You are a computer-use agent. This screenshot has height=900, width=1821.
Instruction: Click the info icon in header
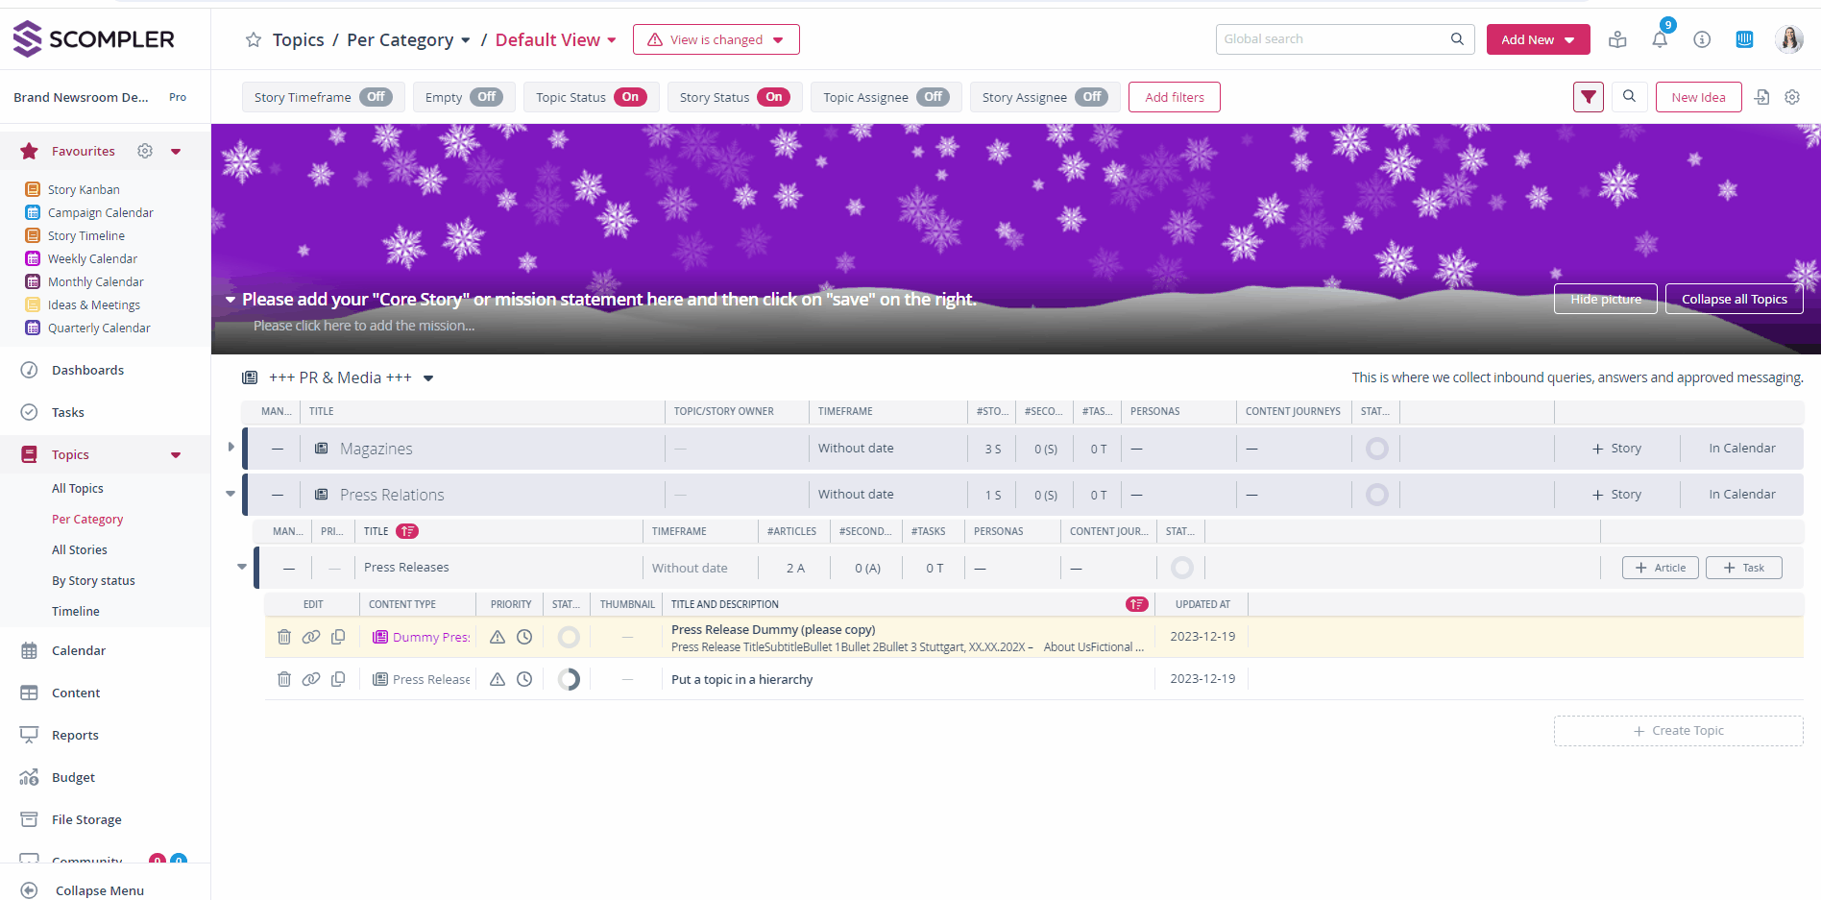click(x=1701, y=39)
